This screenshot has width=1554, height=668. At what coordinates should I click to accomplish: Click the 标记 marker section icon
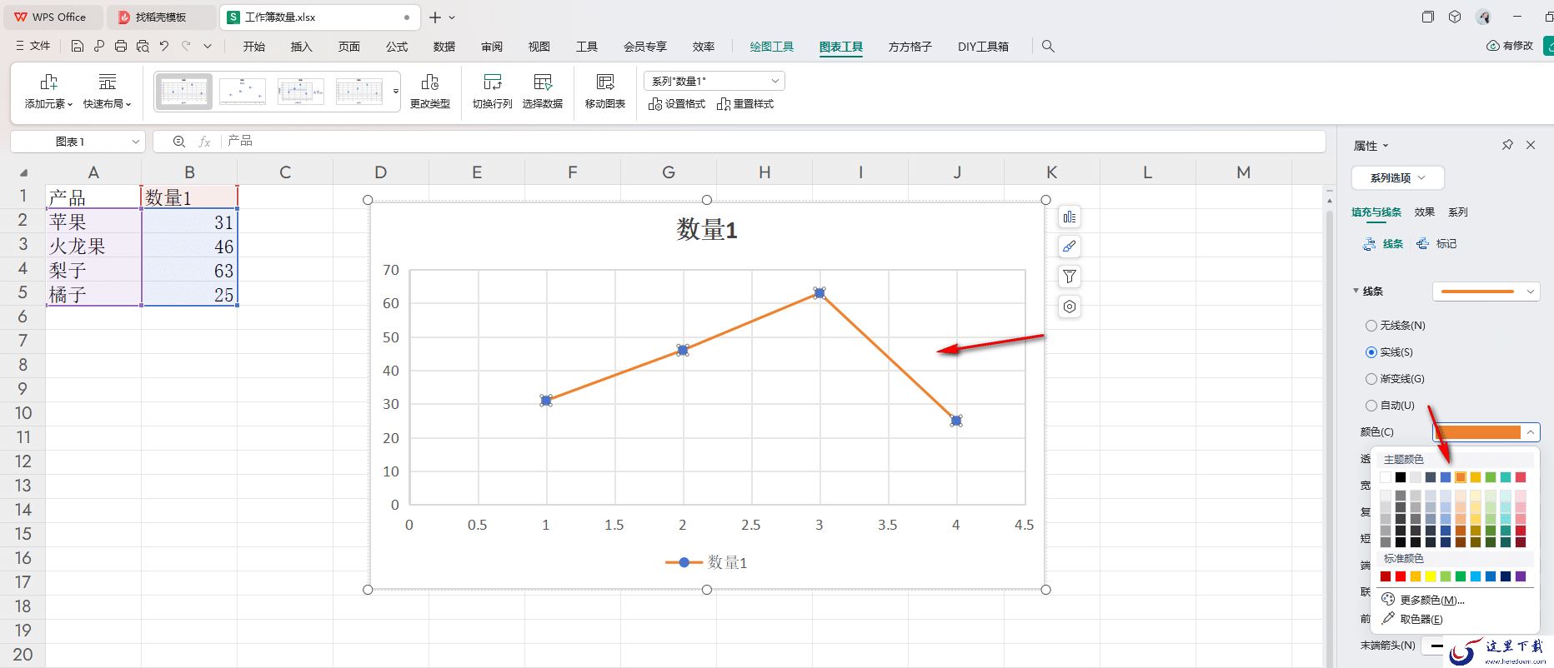tap(1423, 244)
